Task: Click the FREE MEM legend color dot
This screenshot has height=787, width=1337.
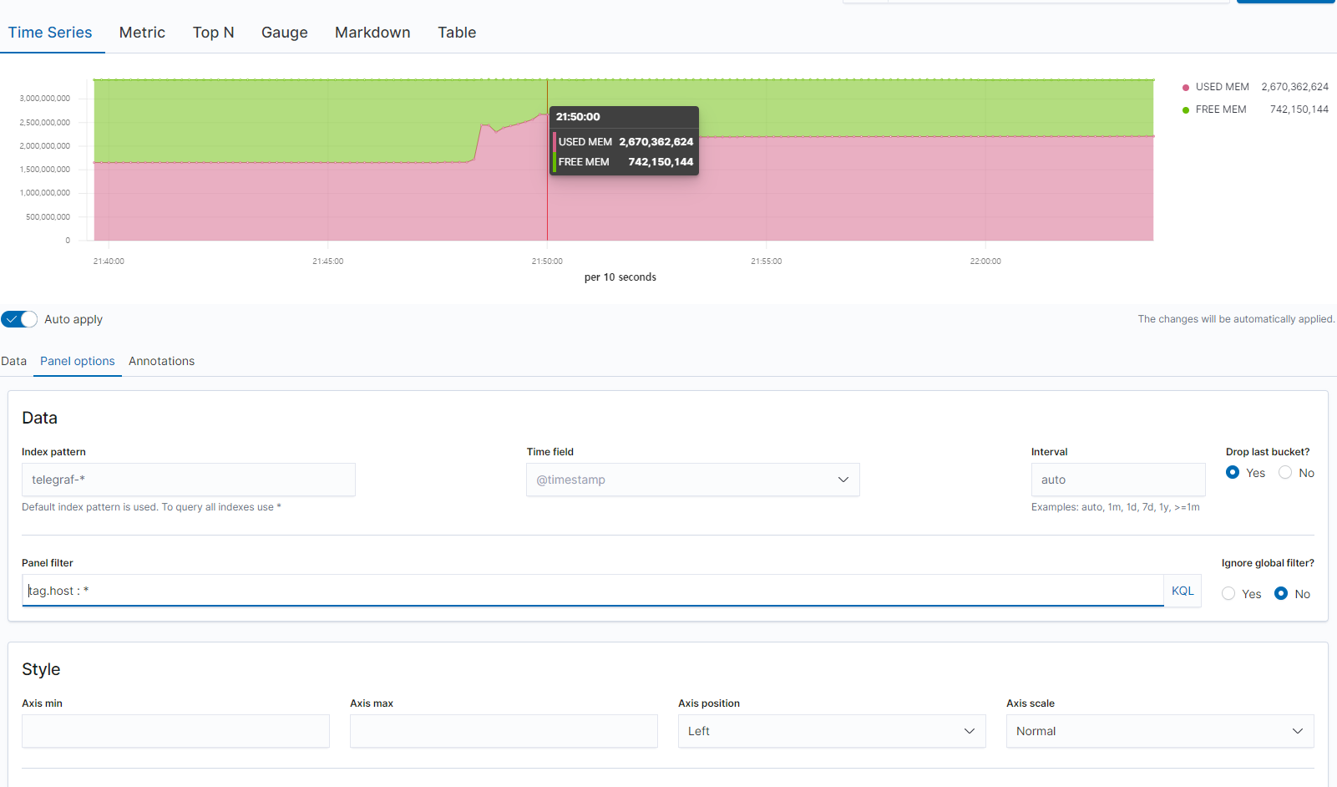Action: point(1186,110)
